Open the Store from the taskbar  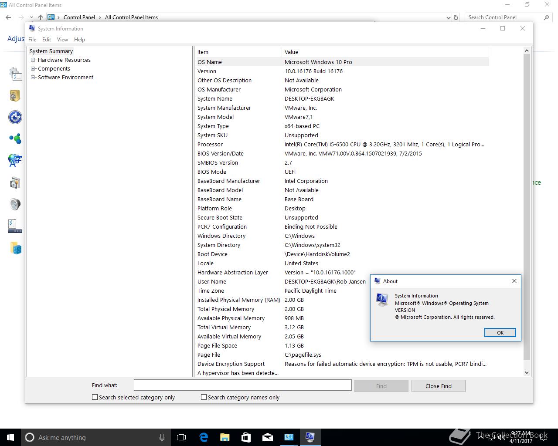[x=246, y=437]
